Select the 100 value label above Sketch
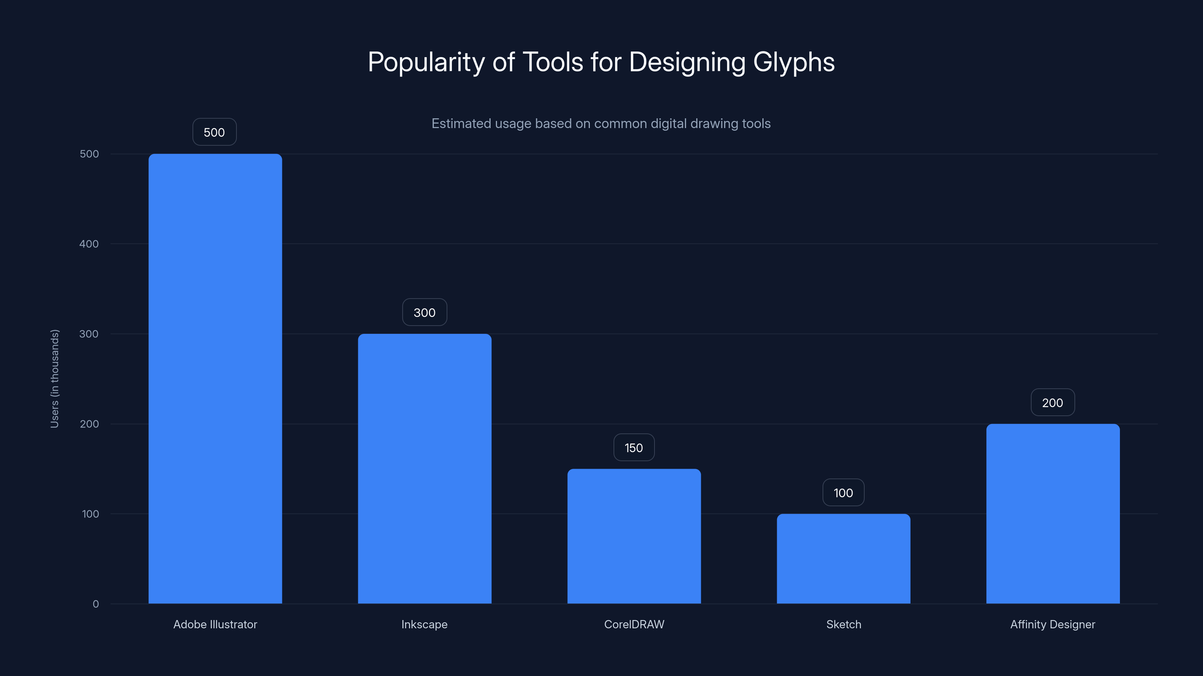The height and width of the screenshot is (676, 1203). coord(843,493)
